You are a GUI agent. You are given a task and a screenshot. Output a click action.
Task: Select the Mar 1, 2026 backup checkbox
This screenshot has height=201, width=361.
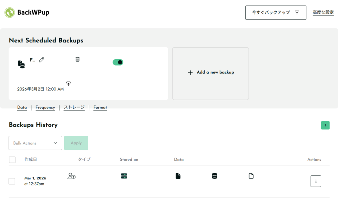[x=12, y=181]
